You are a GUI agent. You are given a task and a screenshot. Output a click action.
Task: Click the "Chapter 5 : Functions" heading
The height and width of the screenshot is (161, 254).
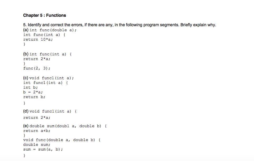(x=44, y=15)
